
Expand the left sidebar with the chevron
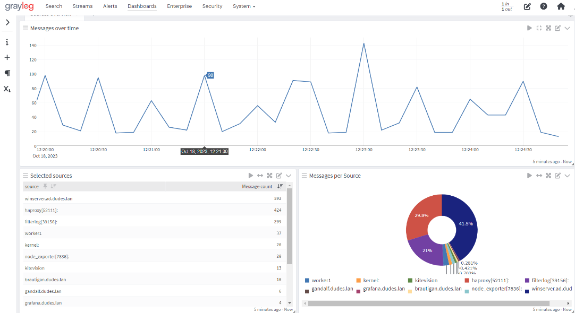point(7,22)
